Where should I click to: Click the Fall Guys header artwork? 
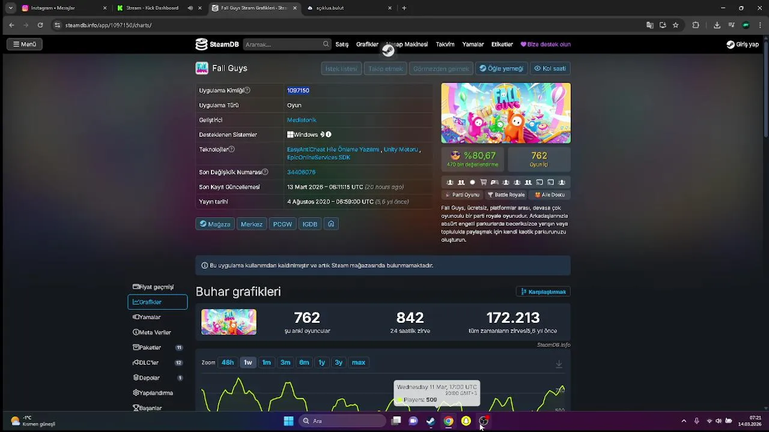tap(506, 113)
